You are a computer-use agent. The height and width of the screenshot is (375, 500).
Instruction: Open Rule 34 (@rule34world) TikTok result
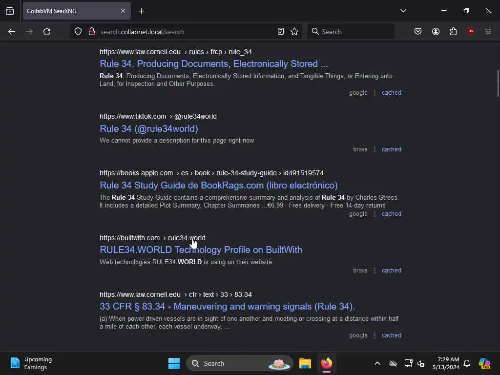149,128
